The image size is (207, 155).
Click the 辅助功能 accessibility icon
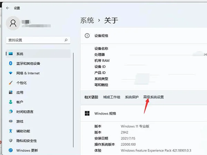click(x=11, y=131)
